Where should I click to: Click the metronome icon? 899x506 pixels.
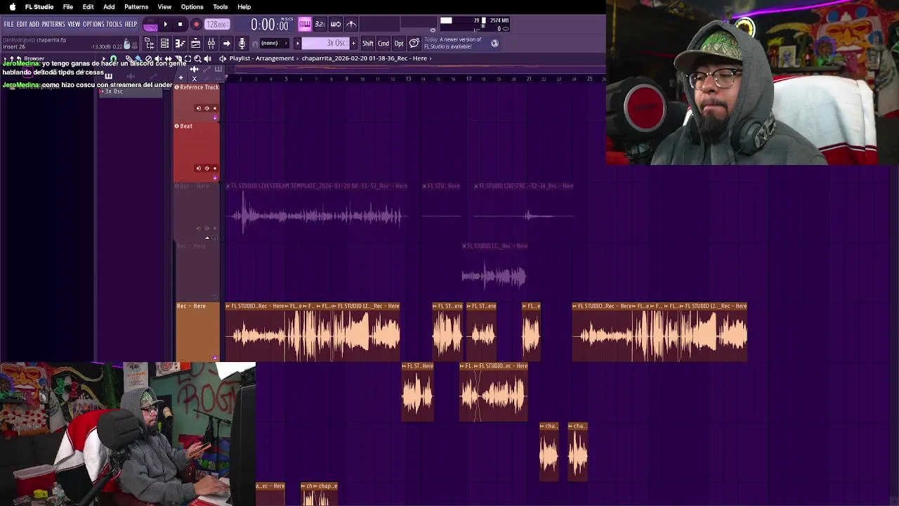pos(351,24)
